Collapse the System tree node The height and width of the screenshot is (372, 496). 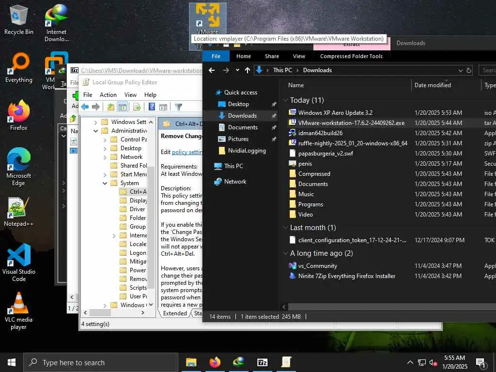coord(105,183)
